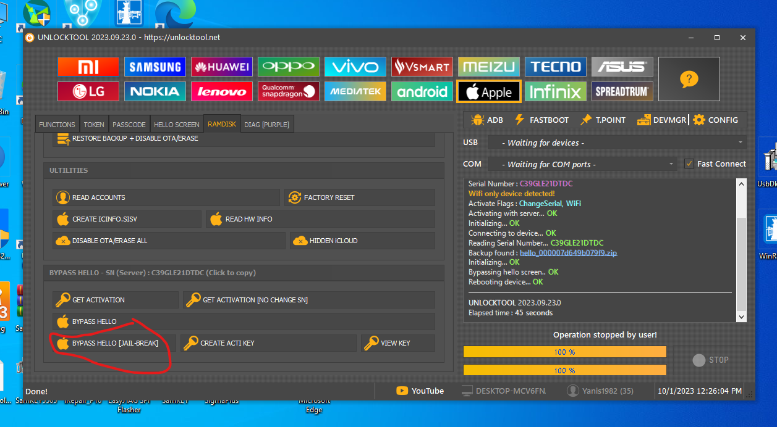Launch DEVMGR device manager
The height and width of the screenshot is (427, 777).
pos(661,120)
